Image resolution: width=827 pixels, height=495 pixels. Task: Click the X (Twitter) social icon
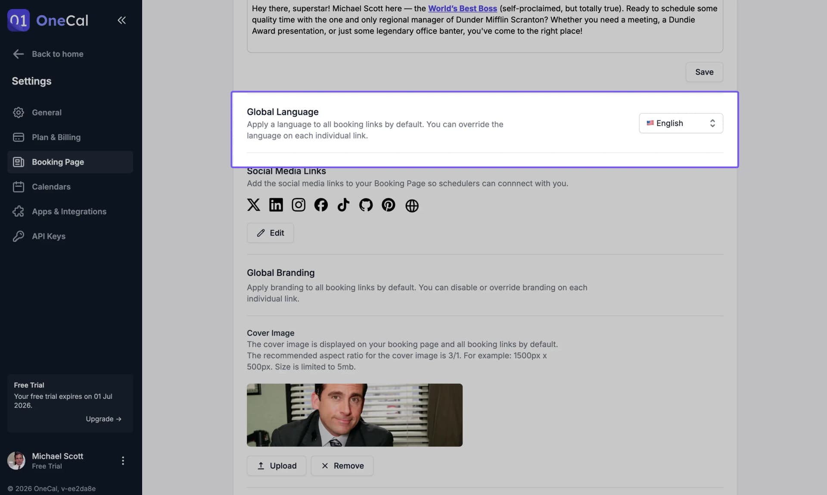[x=253, y=205]
